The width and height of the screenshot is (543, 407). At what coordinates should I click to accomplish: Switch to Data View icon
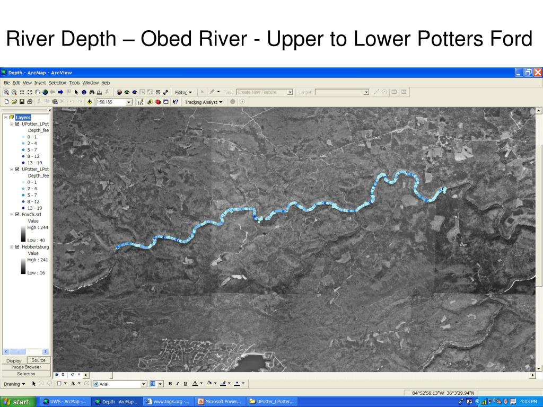coord(56,375)
